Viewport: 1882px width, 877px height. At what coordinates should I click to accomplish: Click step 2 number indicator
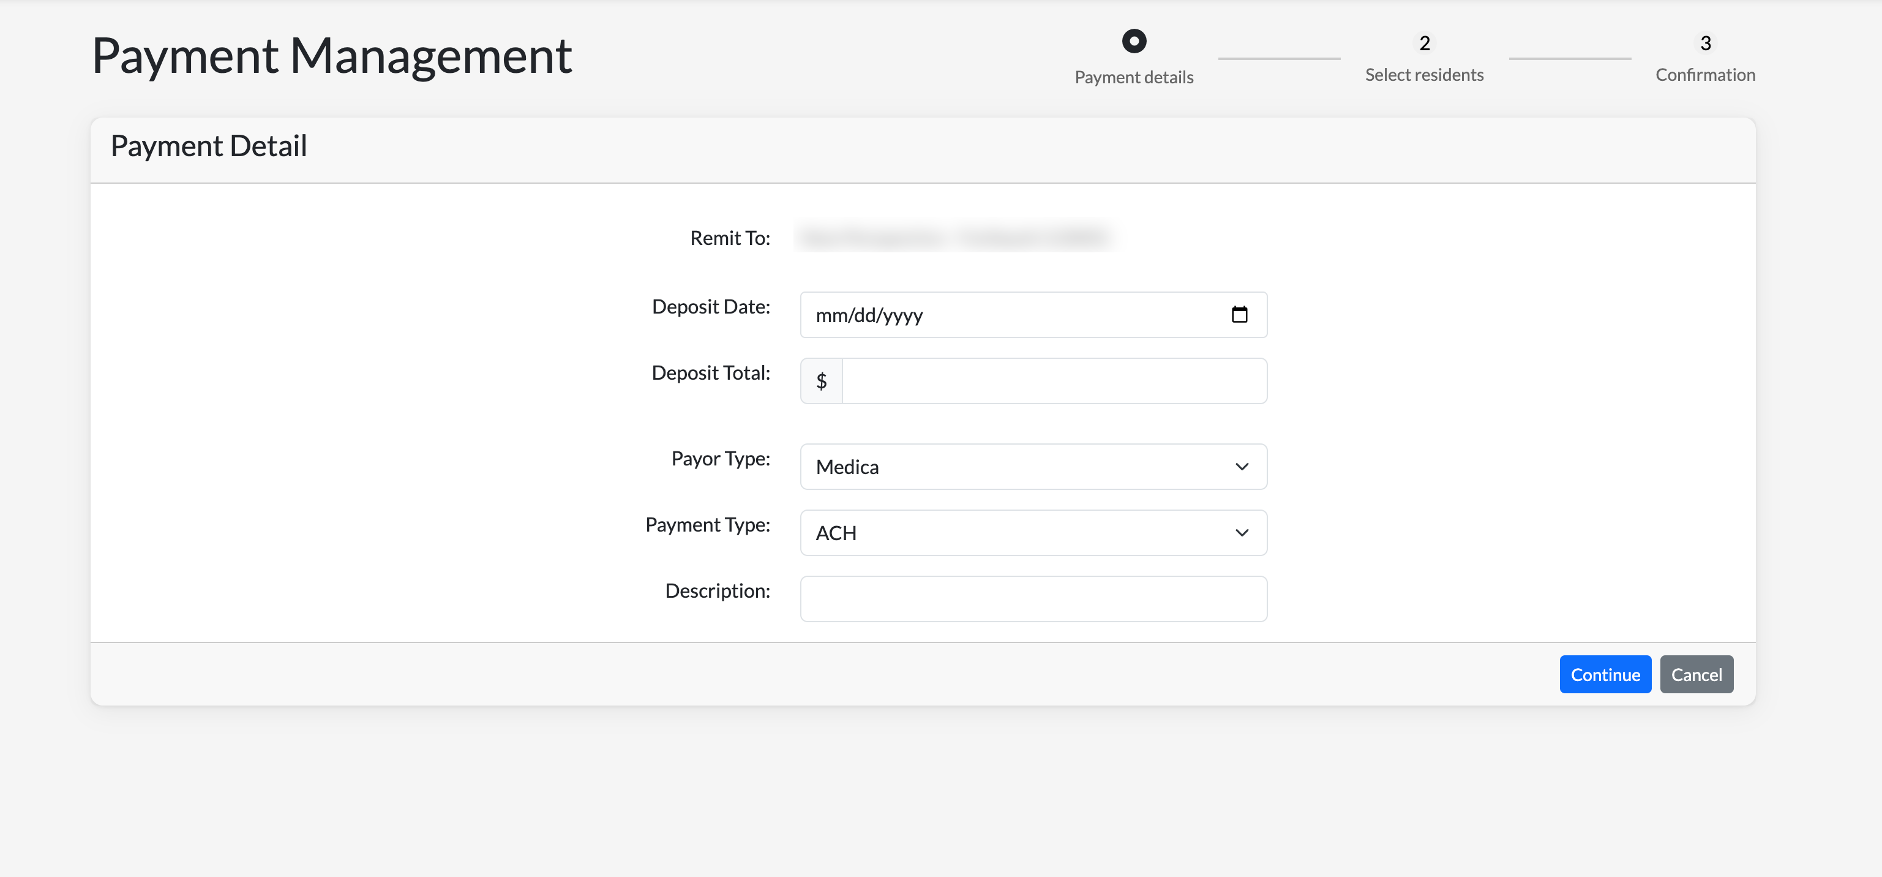(1424, 43)
